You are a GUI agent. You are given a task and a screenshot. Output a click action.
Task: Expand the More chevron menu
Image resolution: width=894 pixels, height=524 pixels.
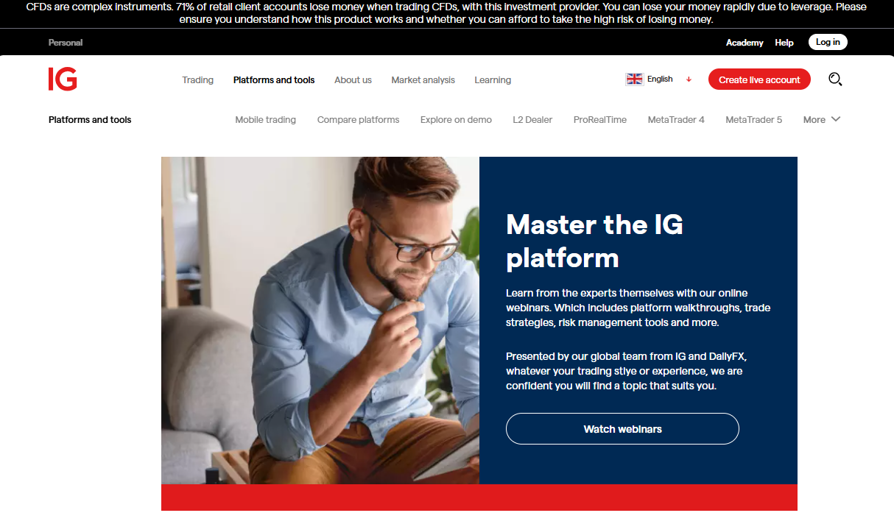(x=835, y=119)
